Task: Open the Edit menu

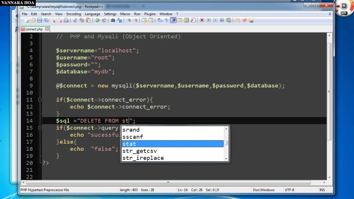Action: tap(34, 14)
